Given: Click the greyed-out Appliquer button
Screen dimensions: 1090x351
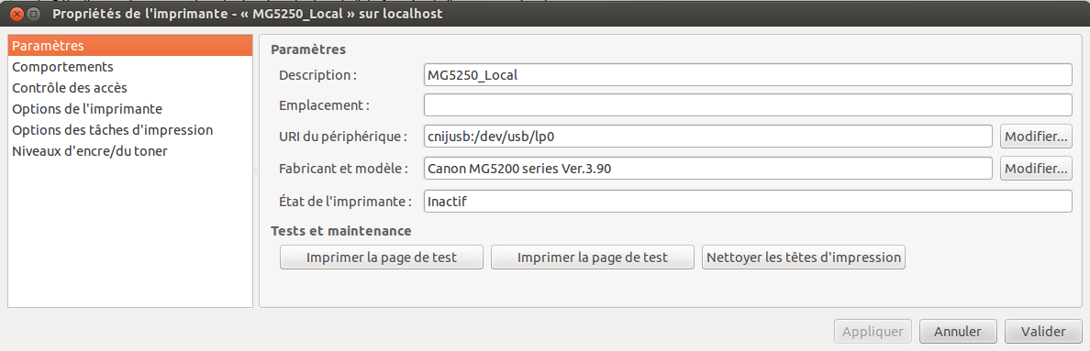Looking at the screenshot, I should click(873, 332).
